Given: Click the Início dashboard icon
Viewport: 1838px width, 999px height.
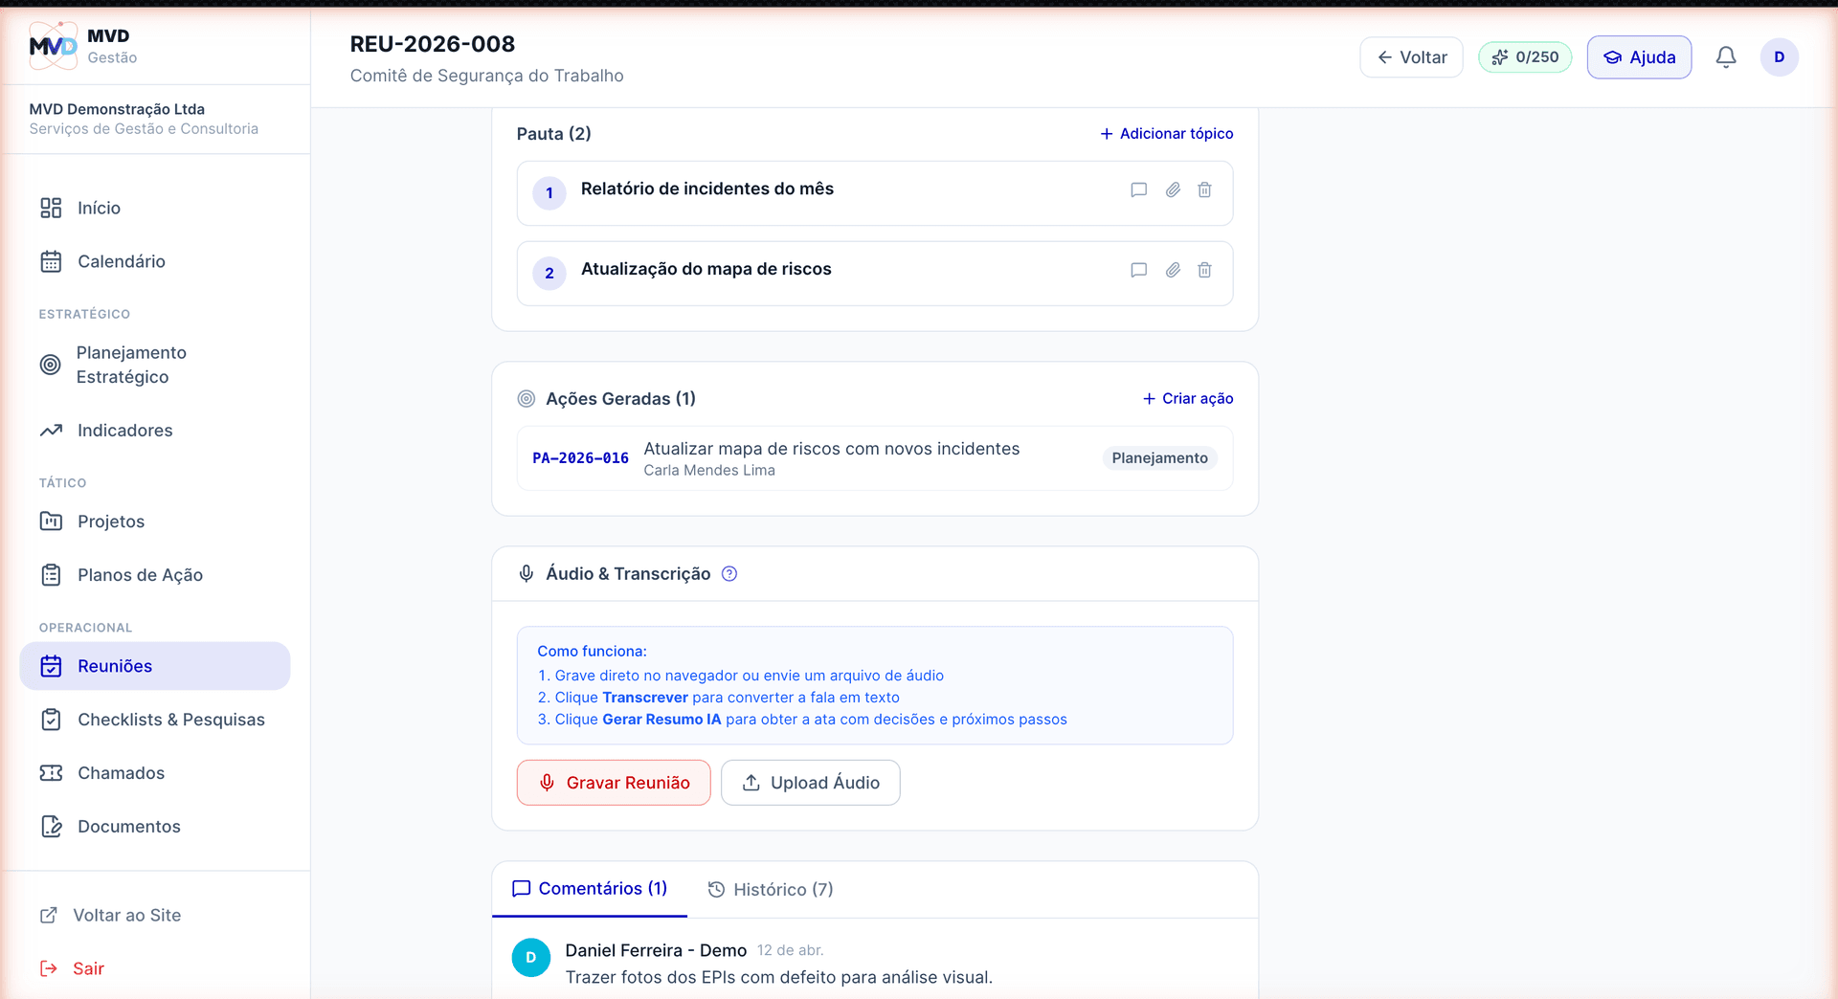Looking at the screenshot, I should [51, 208].
